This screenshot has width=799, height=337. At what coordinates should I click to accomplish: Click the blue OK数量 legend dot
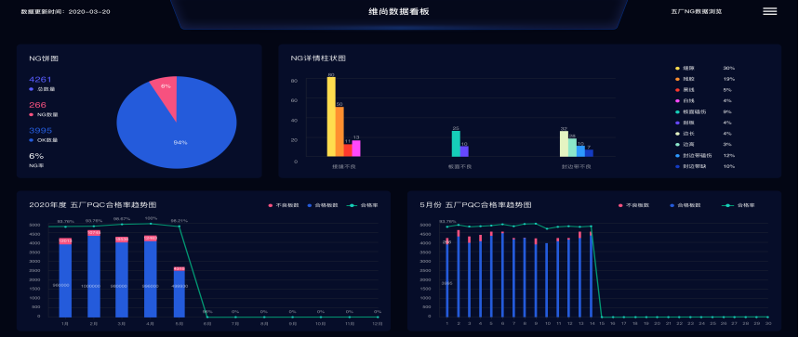point(31,140)
